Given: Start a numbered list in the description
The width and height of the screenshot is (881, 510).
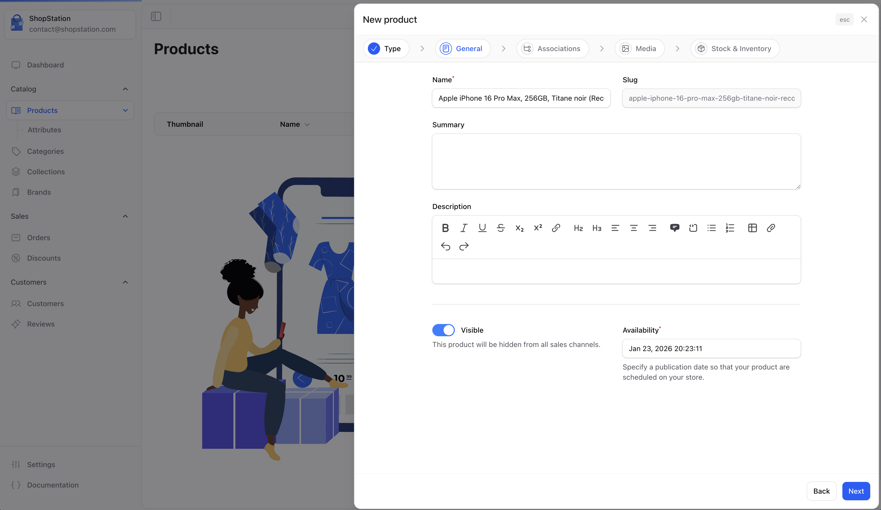Looking at the screenshot, I should (730, 228).
